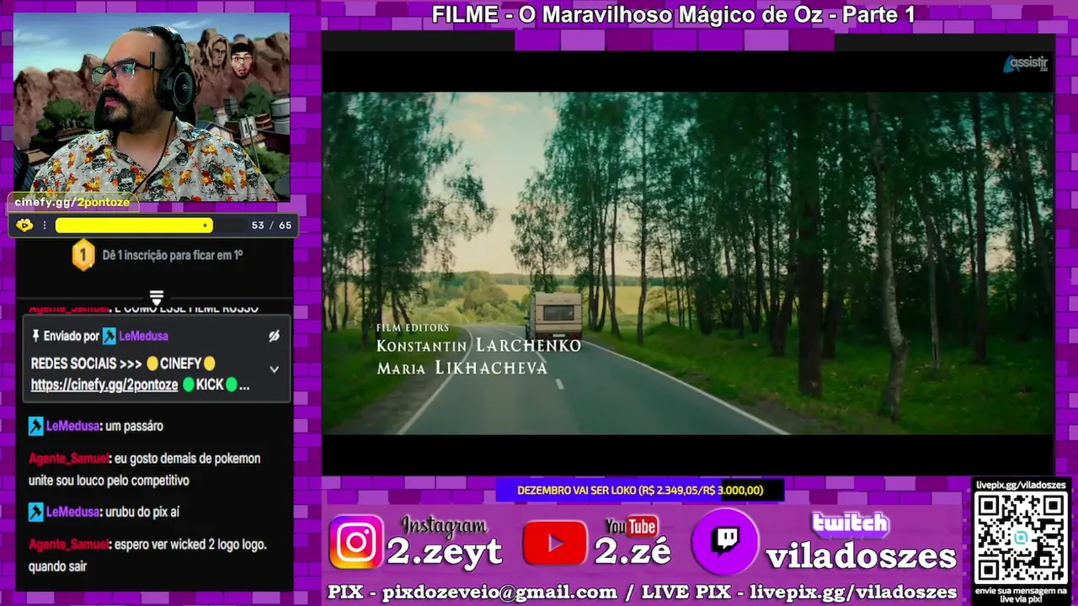Click the purple Twitch logo icon

coord(725,541)
